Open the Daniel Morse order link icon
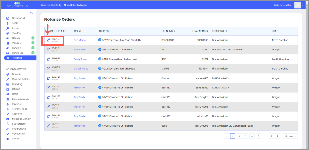Viewport: 309px width, 150px height. pos(48,69)
